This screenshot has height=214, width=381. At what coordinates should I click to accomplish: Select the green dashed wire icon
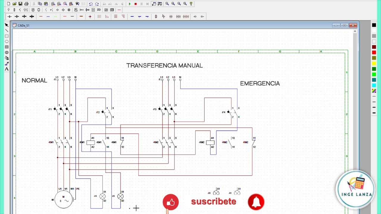pyautogui.click(x=55, y=17)
